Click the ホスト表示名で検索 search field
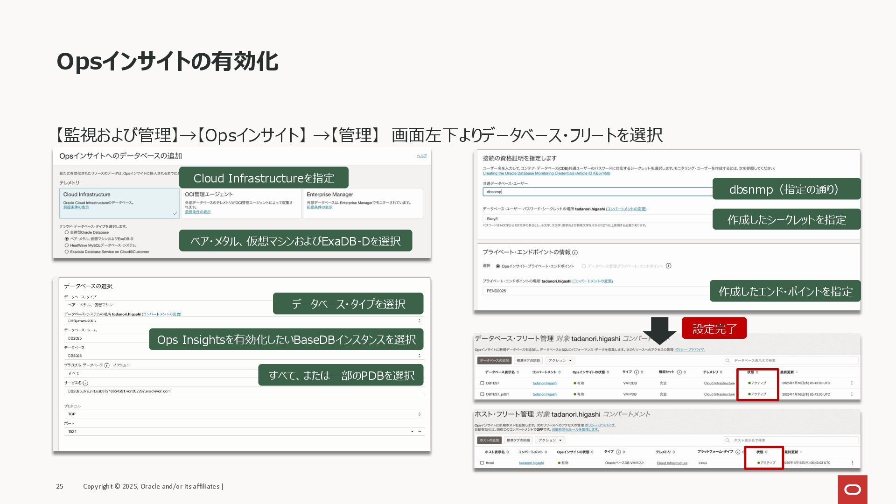 (x=791, y=440)
